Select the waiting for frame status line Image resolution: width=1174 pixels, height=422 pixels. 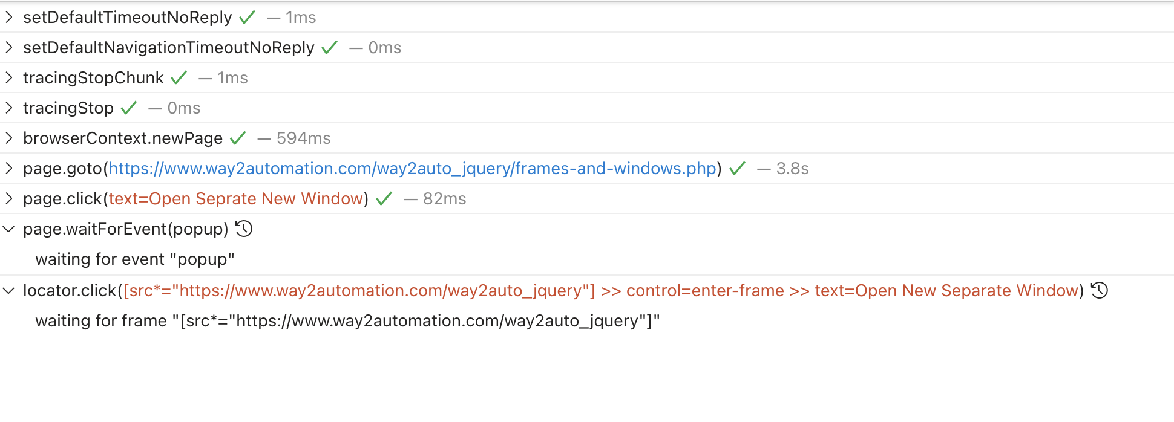[347, 320]
